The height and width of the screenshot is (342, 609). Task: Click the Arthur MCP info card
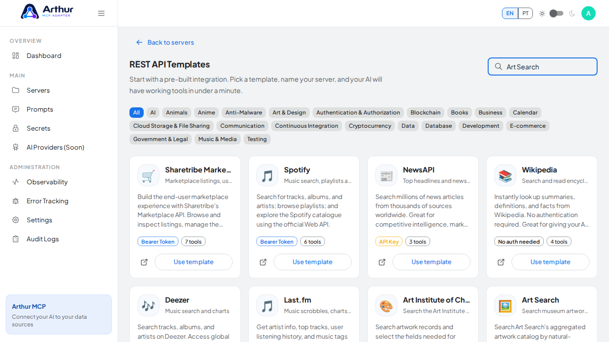[x=59, y=314]
